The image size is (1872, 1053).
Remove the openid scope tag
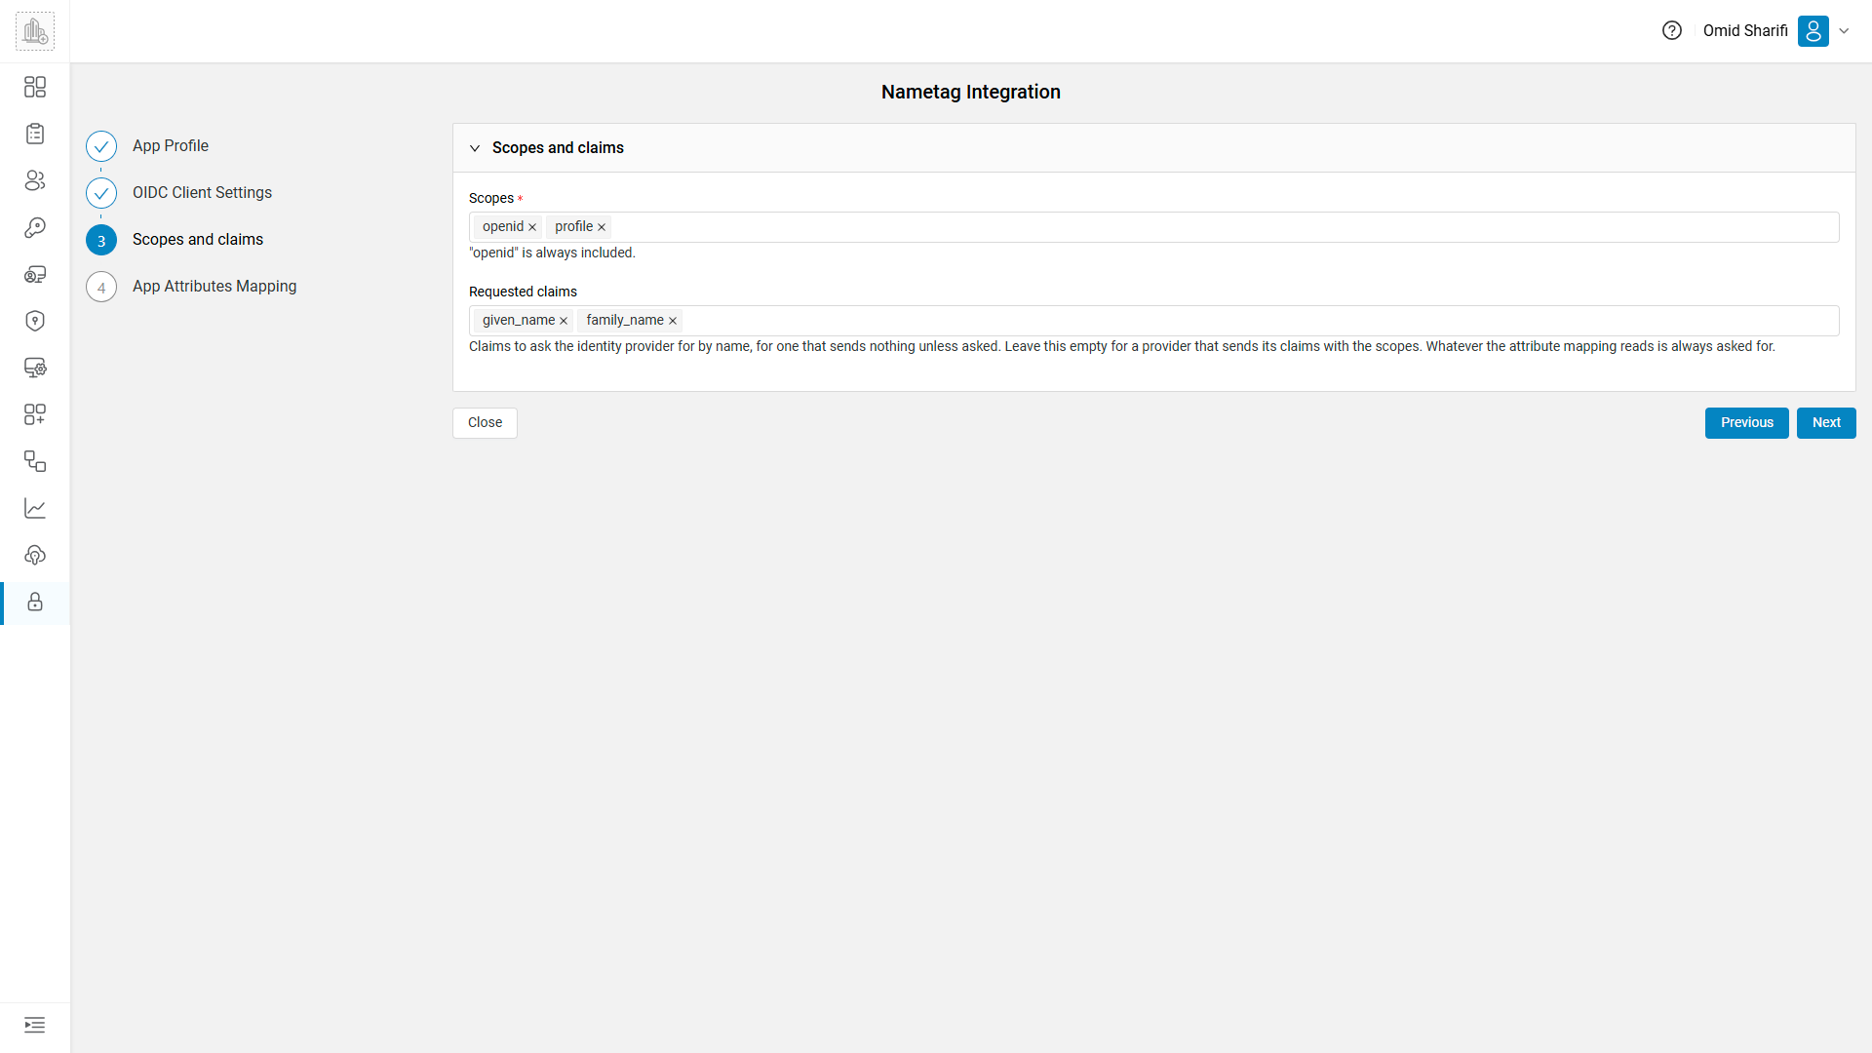click(x=532, y=227)
